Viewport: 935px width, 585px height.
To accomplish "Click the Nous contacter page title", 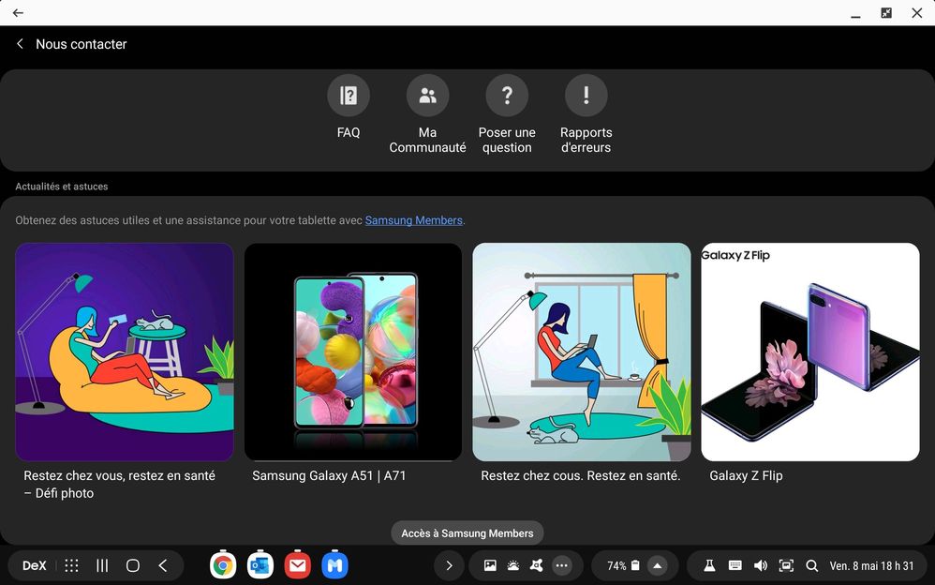I will pyautogui.click(x=82, y=44).
